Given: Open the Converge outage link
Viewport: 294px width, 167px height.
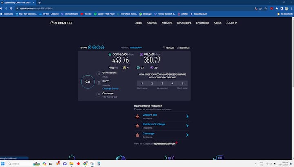Looking at the screenshot, I should [x=149, y=134].
